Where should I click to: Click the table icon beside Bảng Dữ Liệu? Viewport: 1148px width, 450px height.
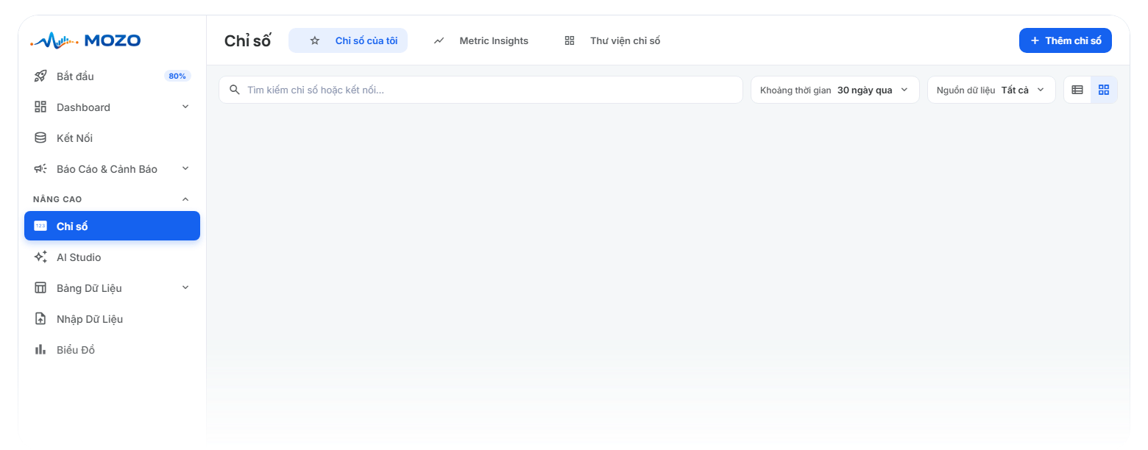(40, 288)
